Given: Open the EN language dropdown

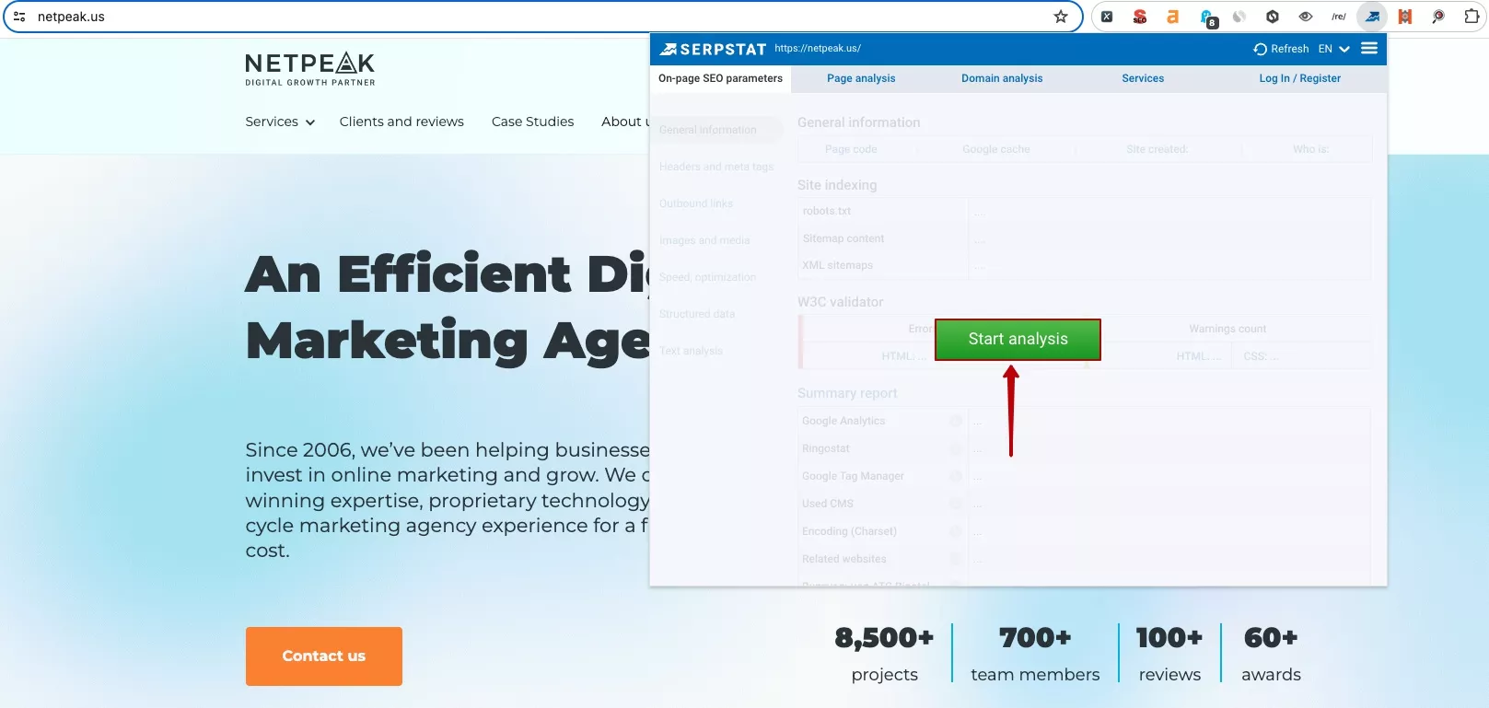Looking at the screenshot, I should [x=1333, y=49].
